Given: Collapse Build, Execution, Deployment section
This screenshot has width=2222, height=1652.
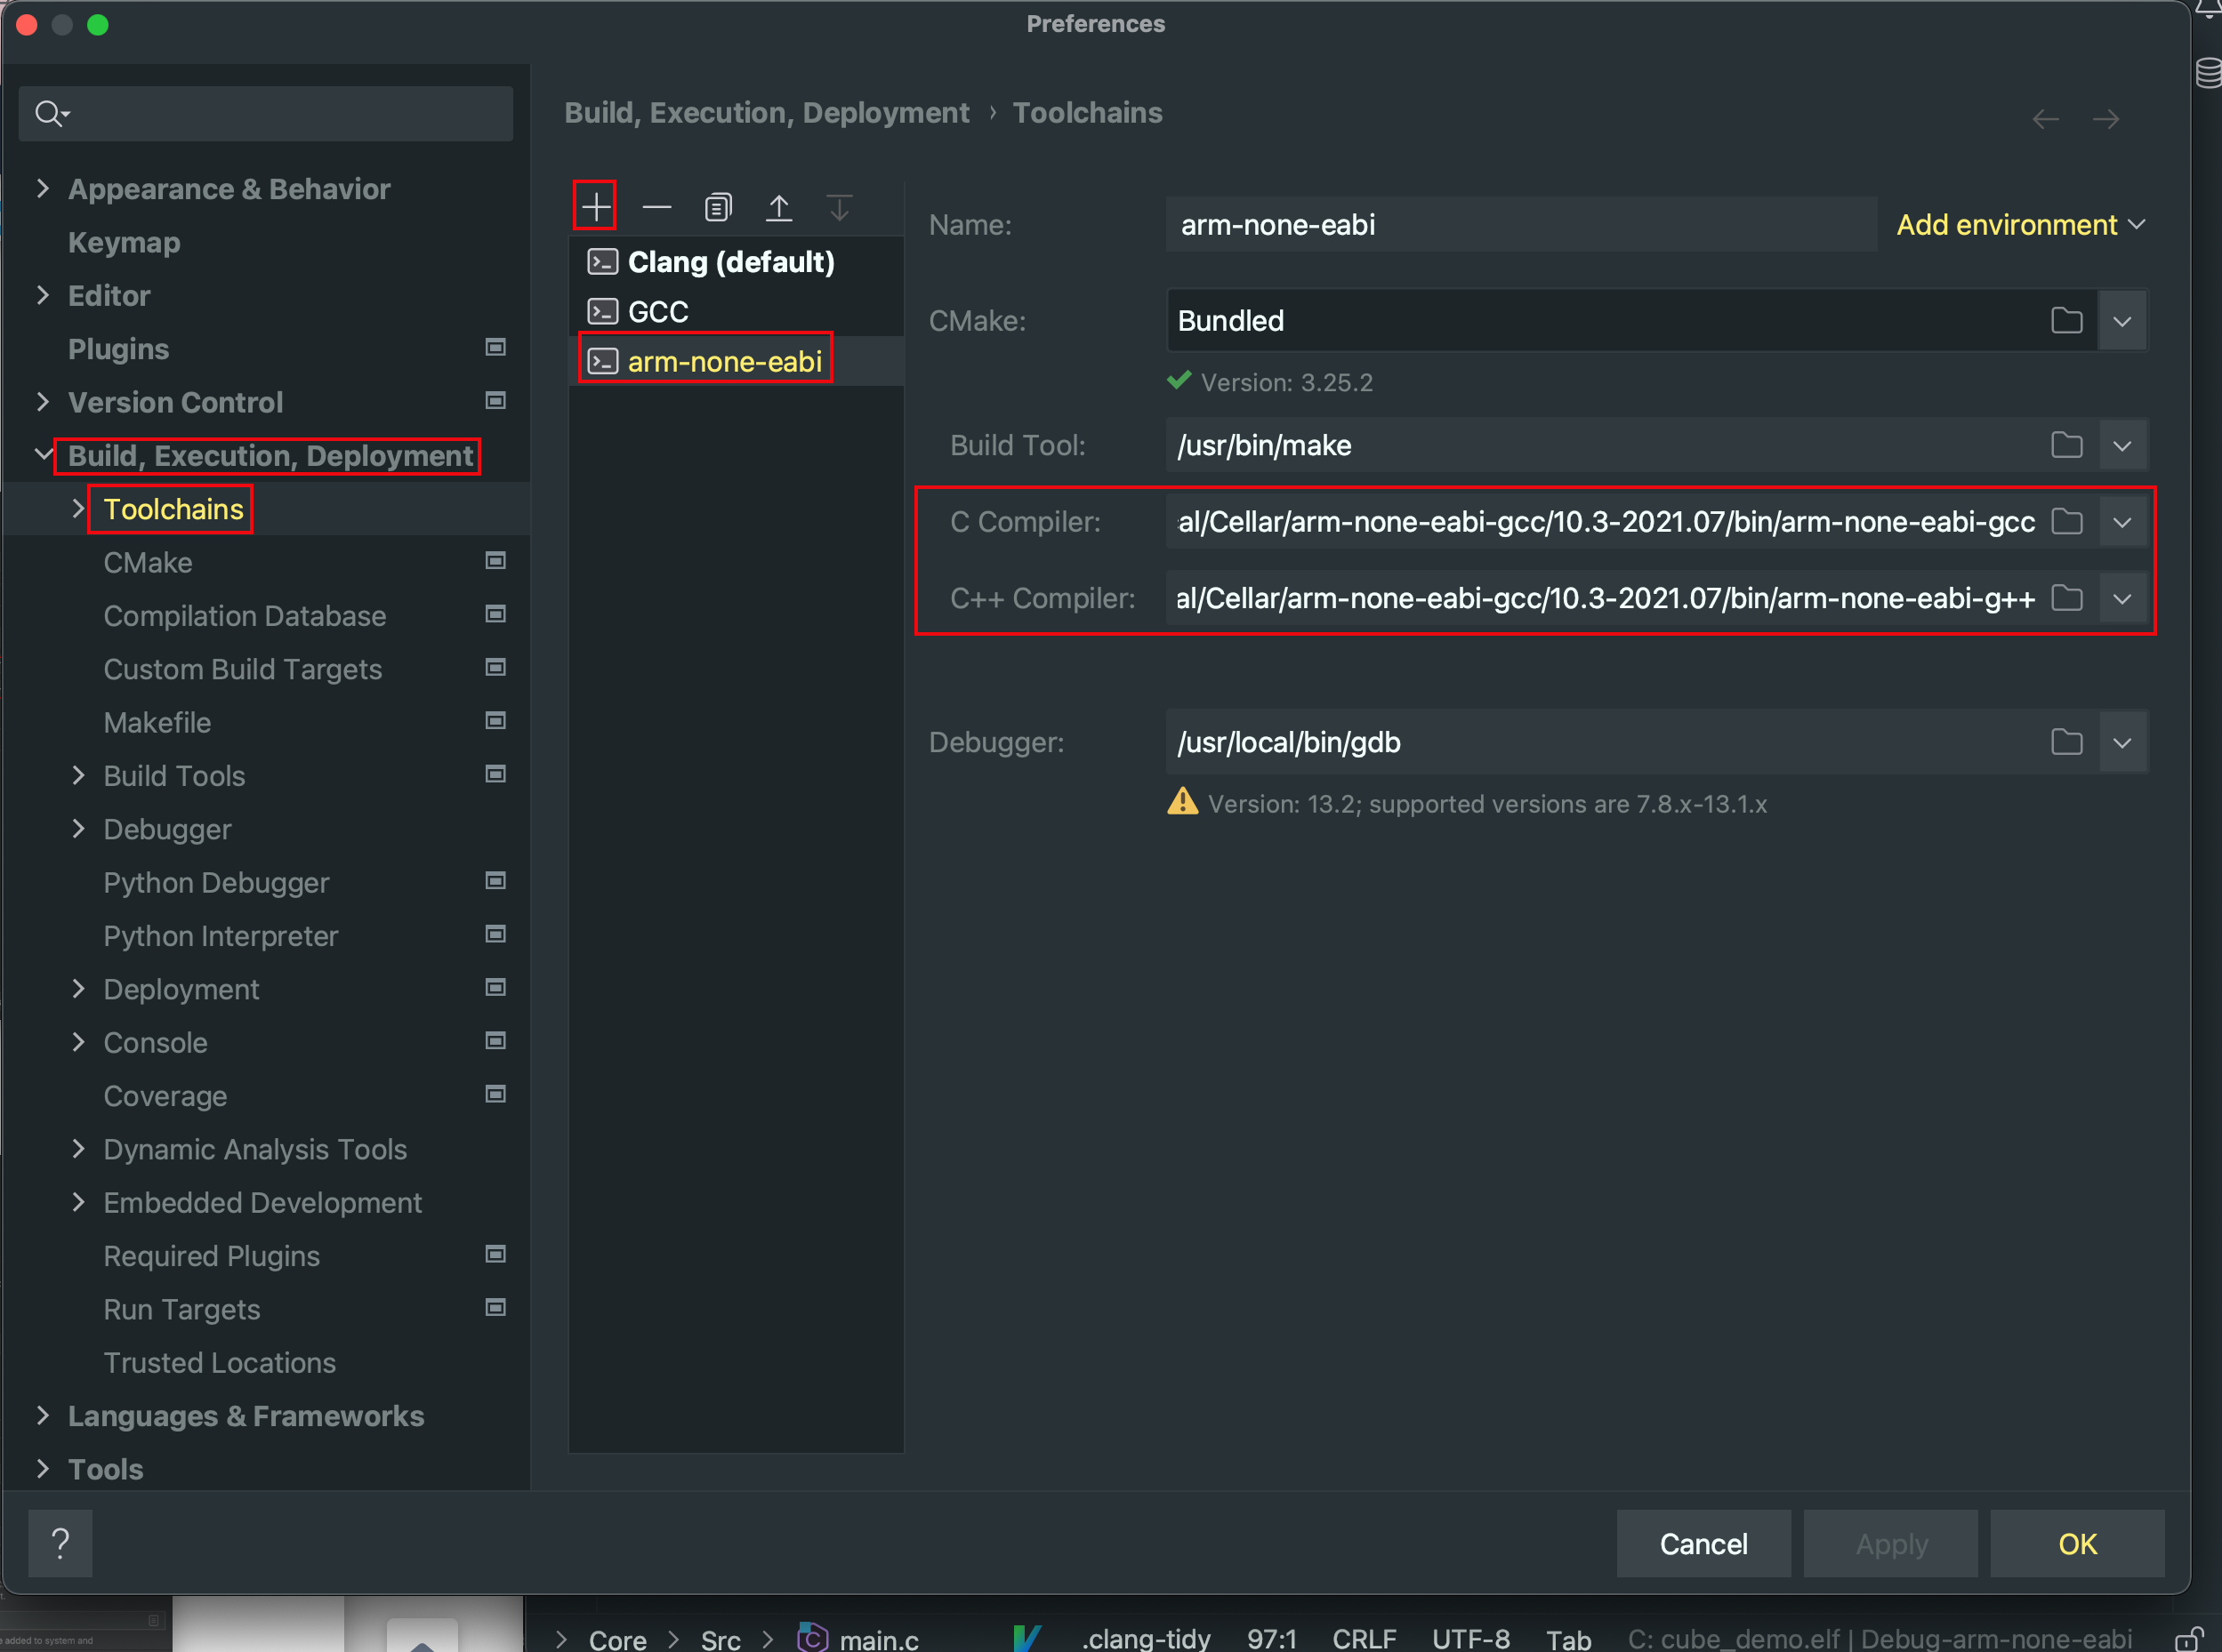Looking at the screenshot, I should tap(42, 455).
